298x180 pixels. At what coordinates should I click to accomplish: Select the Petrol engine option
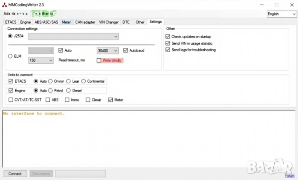[50, 91]
